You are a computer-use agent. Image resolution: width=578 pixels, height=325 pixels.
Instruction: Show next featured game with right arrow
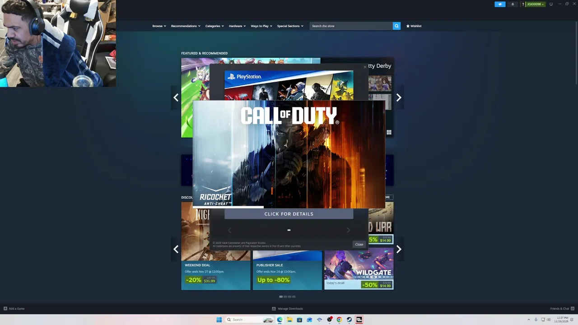(399, 97)
